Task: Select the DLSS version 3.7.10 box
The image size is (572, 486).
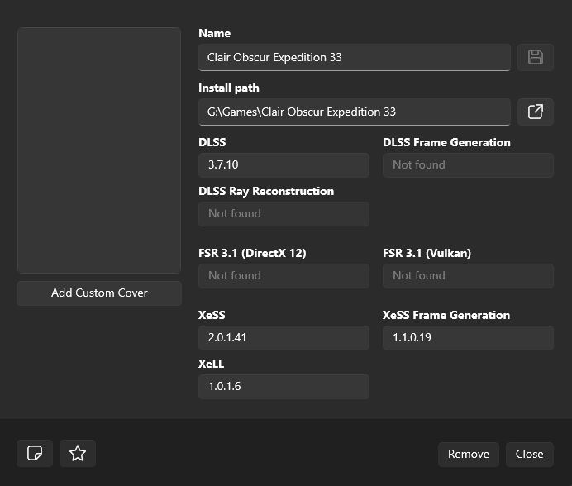Action: (x=284, y=165)
